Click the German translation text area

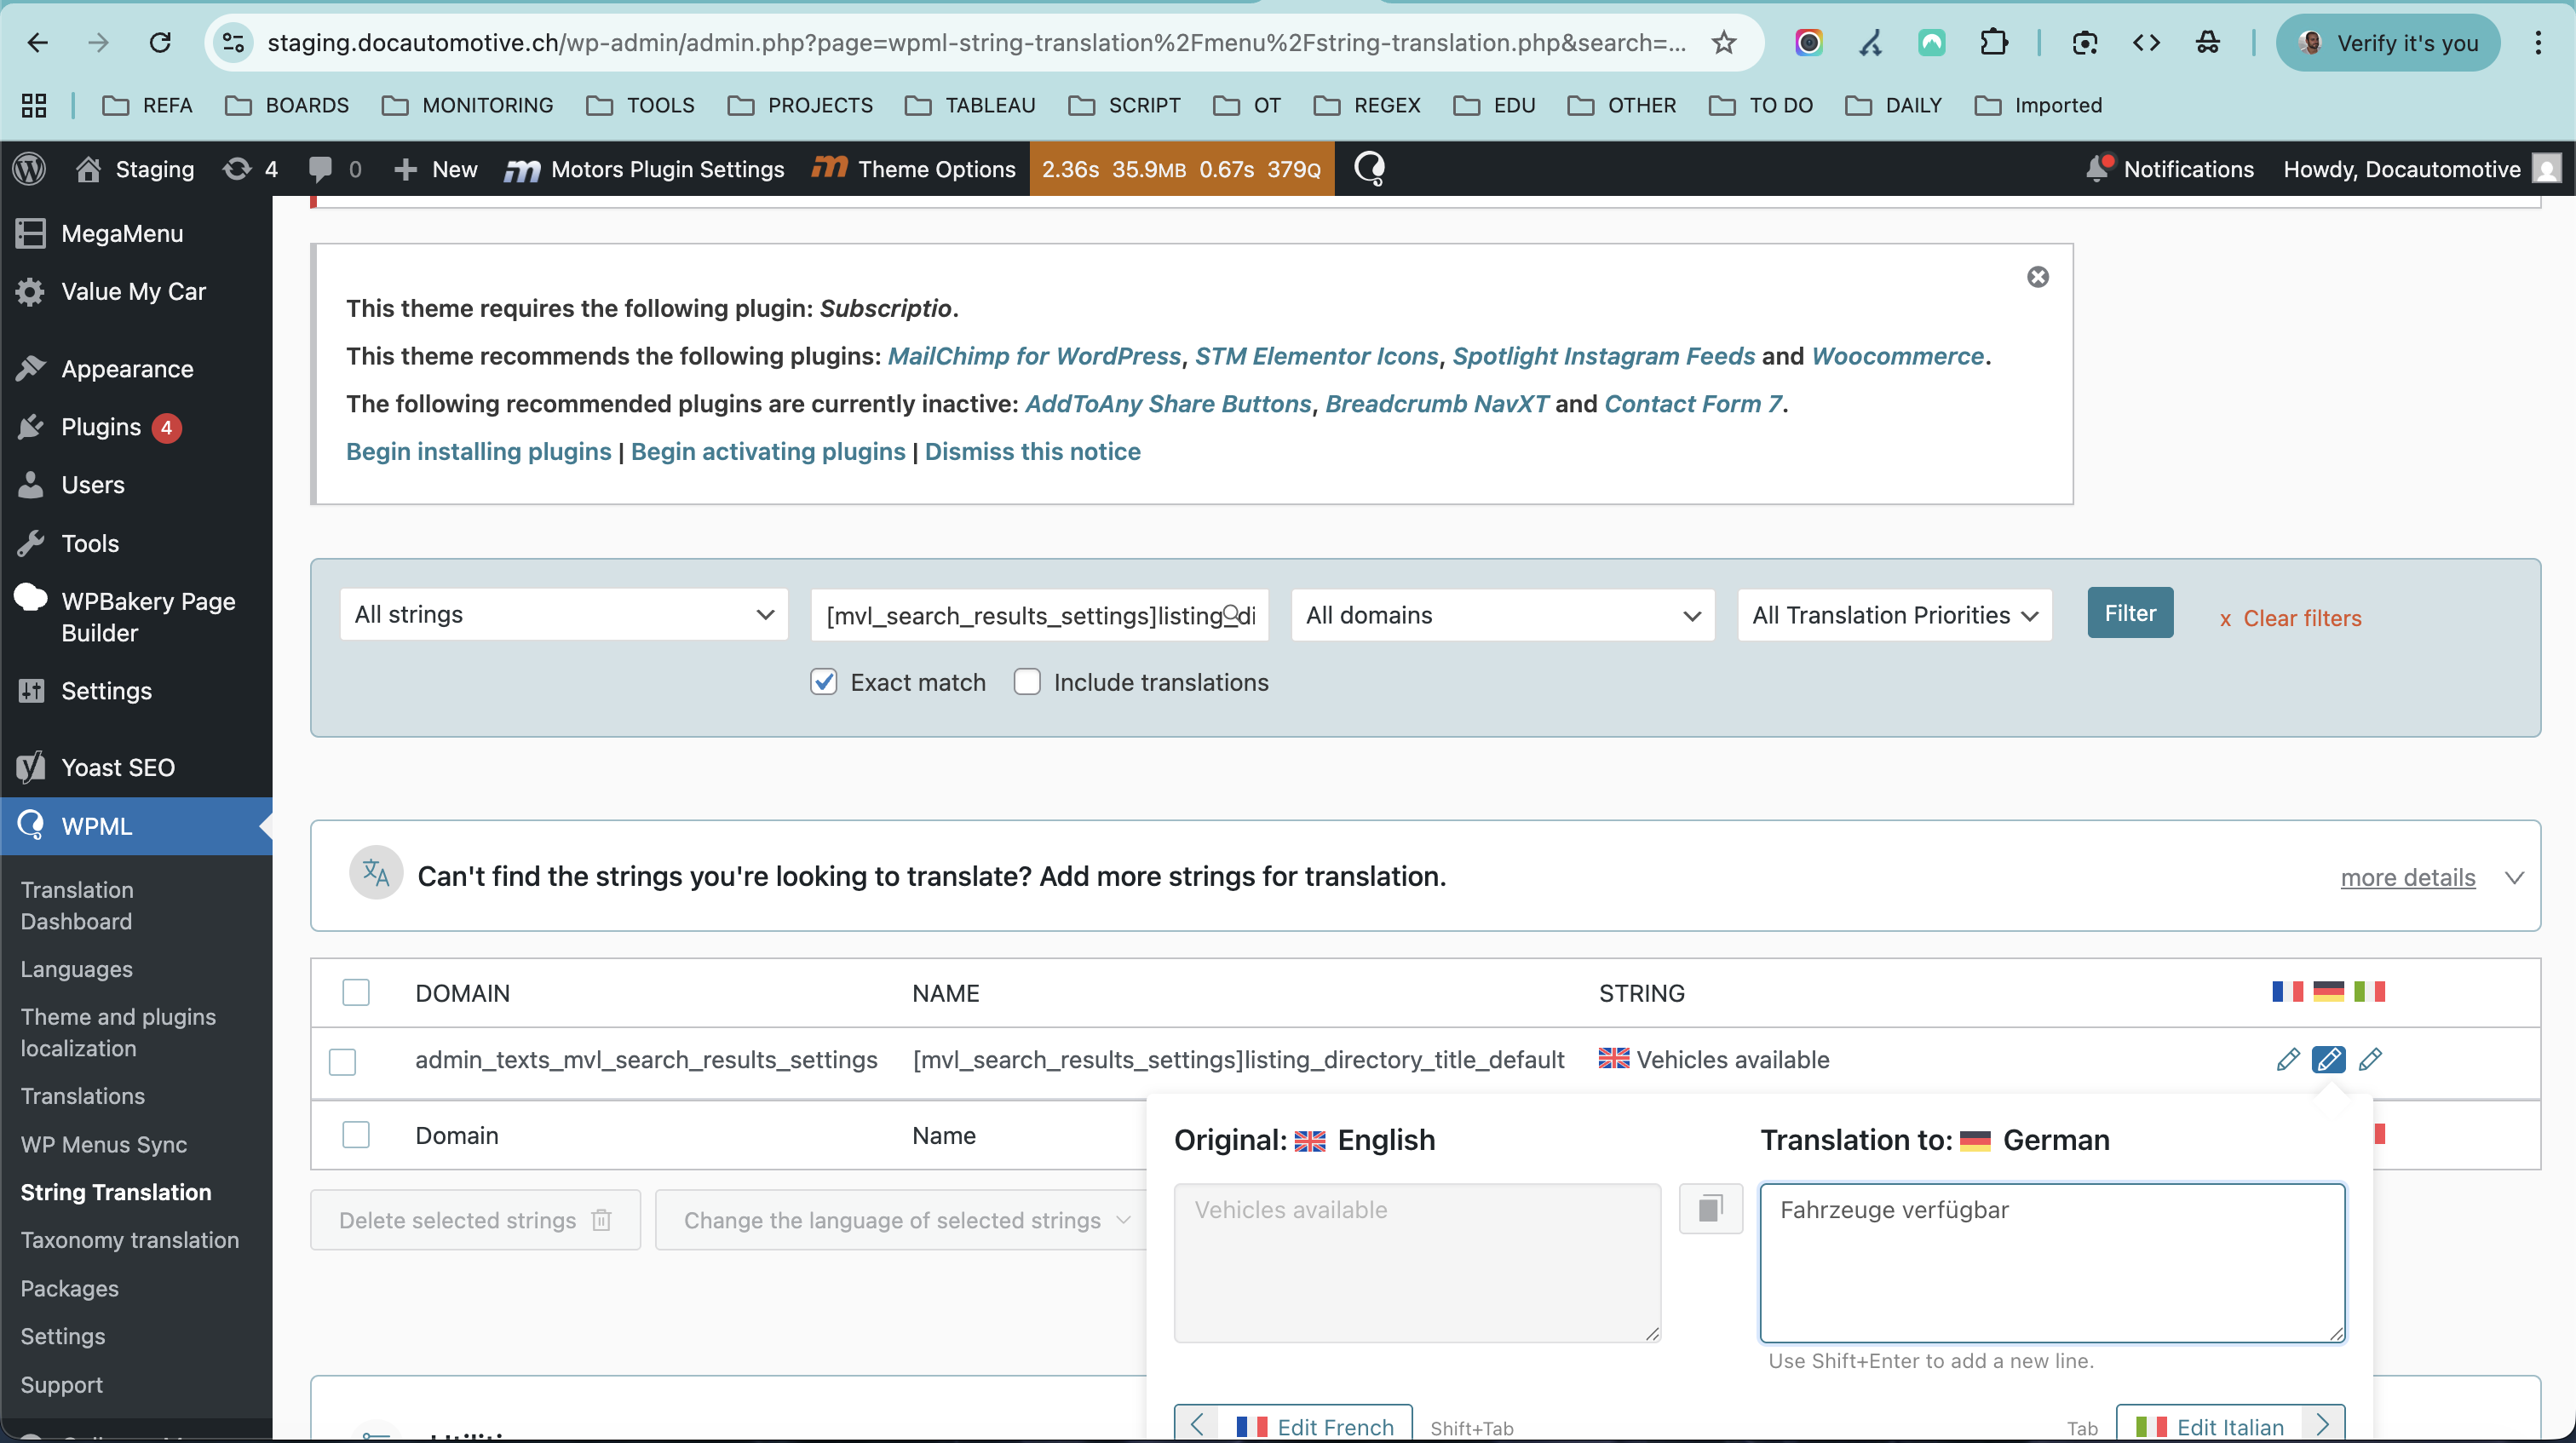click(2052, 1262)
